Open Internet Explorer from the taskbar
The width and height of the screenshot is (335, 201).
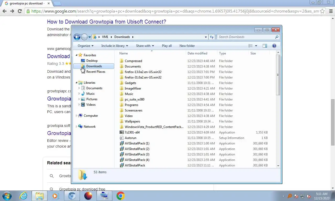click(x=23, y=196)
